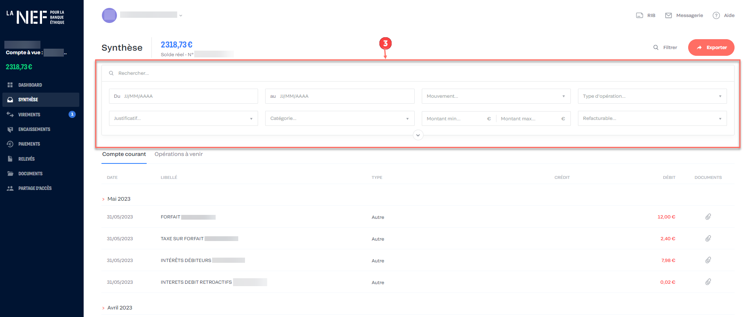Click the Exporter button
This screenshot has width=750, height=317.
[x=711, y=47]
